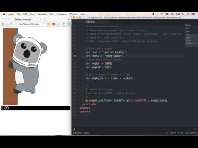Go back in the browser
Viewport: 198px width, 148px height.
pyautogui.click(x=2, y=24)
